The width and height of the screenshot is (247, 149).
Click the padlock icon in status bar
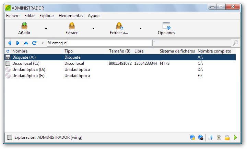tap(227, 137)
